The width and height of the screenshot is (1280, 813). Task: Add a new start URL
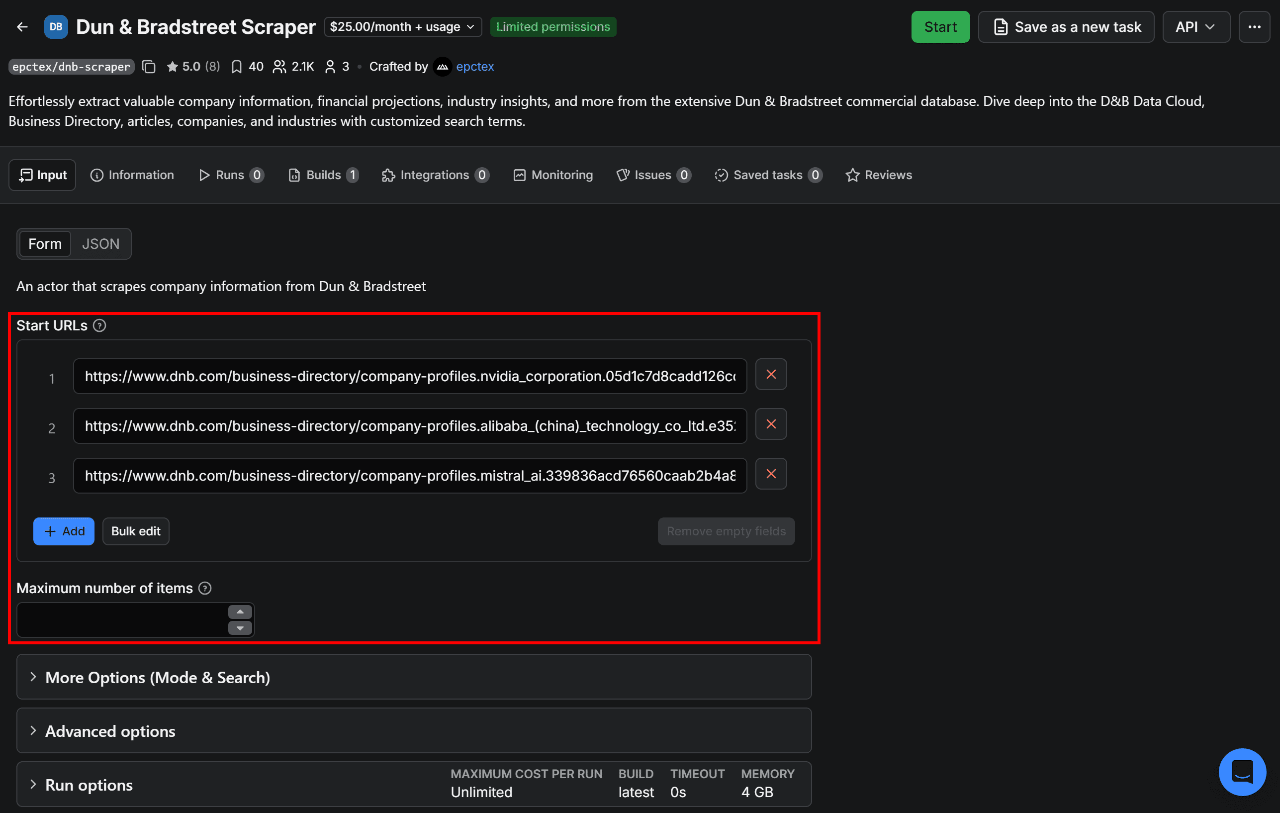[64, 531]
